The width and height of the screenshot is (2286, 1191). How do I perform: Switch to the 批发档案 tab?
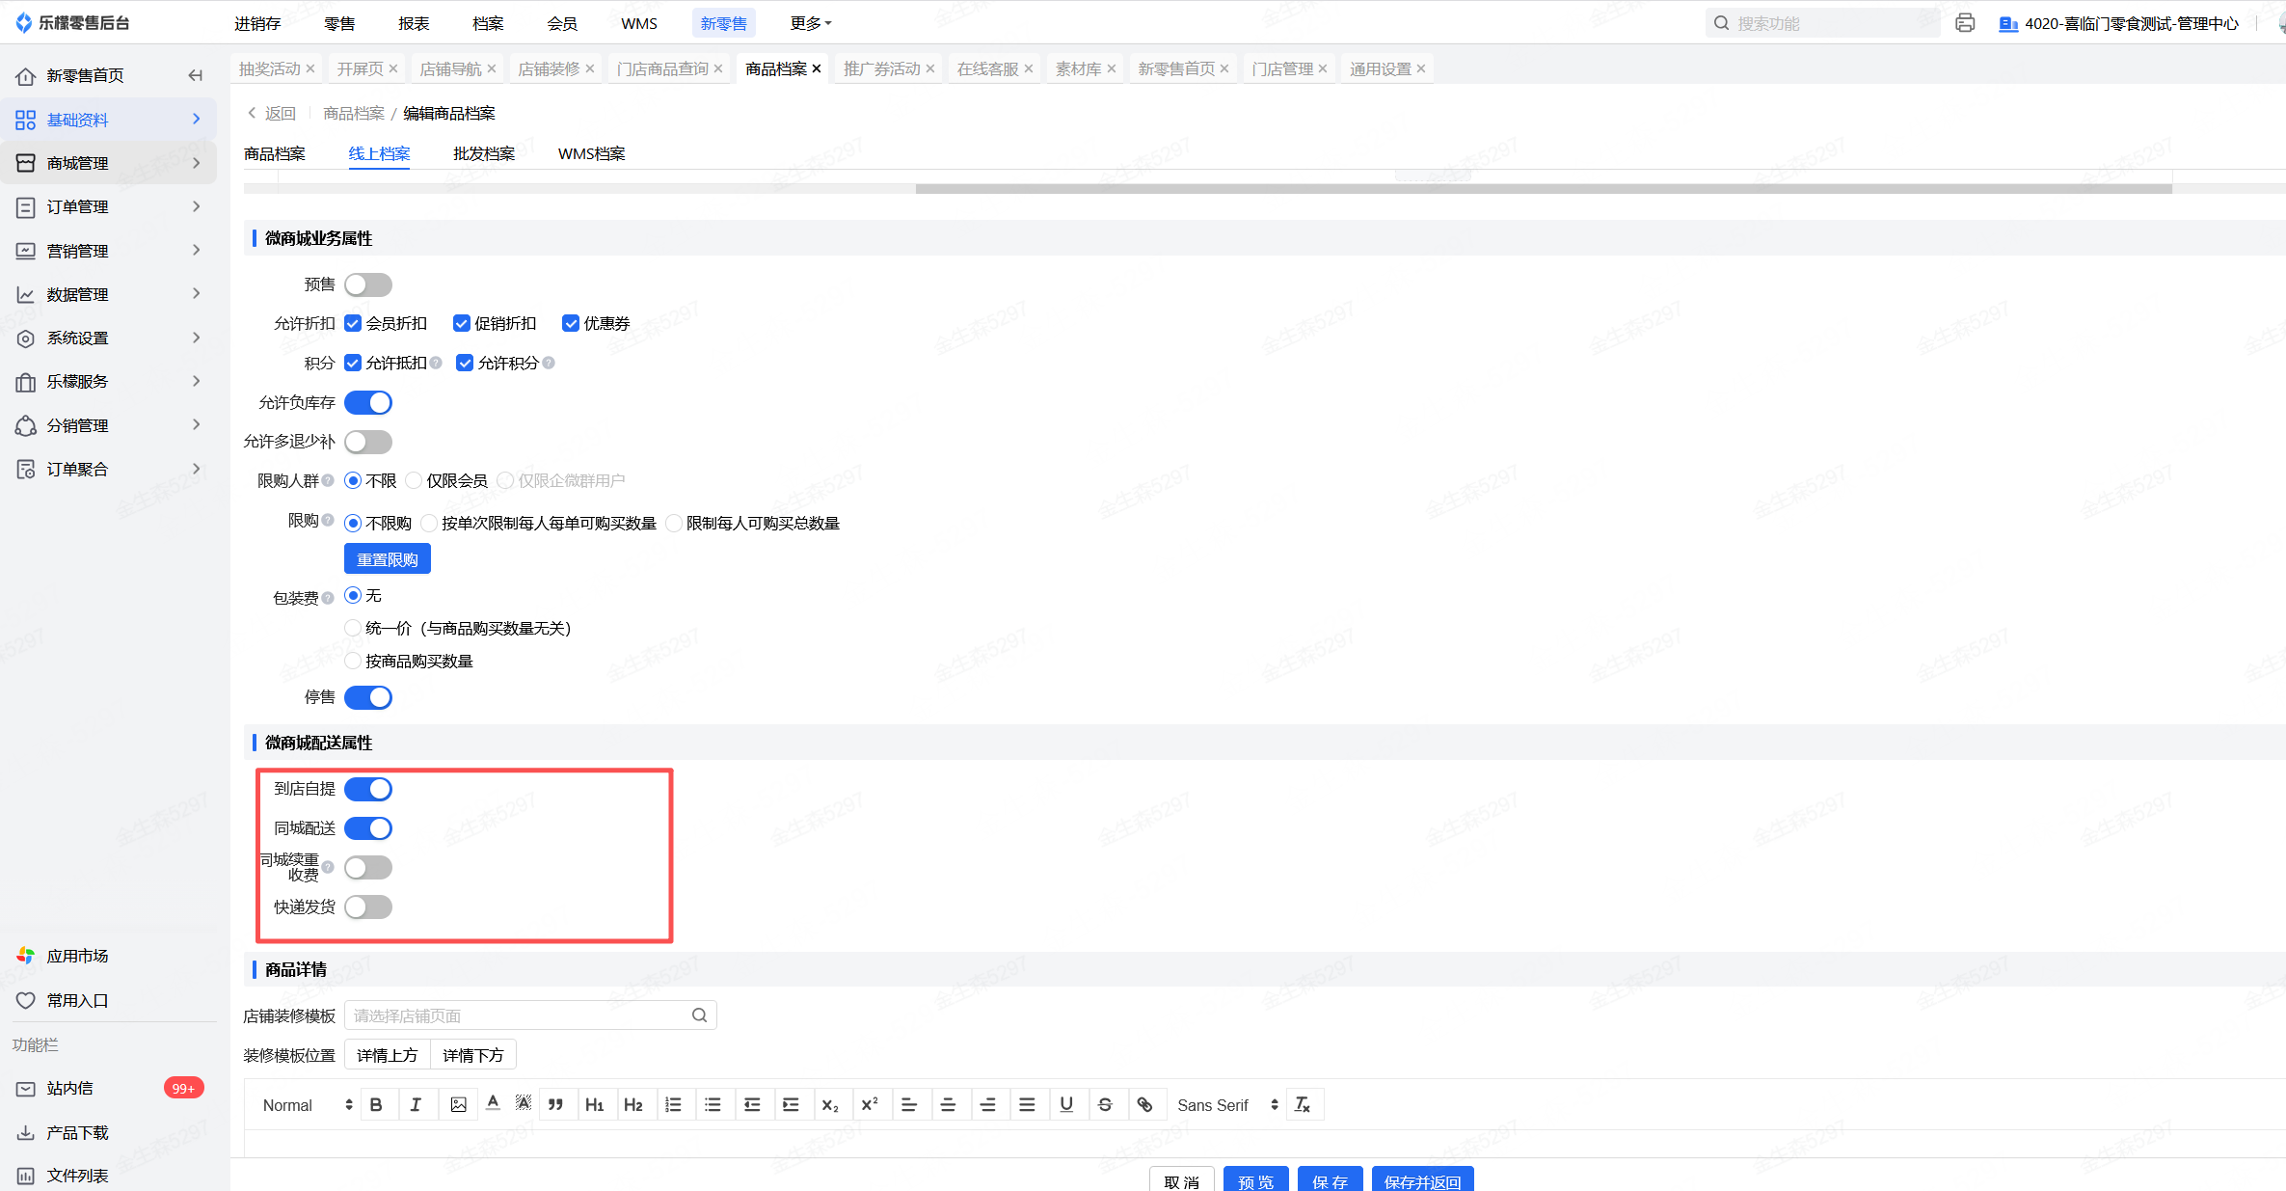pos(484,153)
